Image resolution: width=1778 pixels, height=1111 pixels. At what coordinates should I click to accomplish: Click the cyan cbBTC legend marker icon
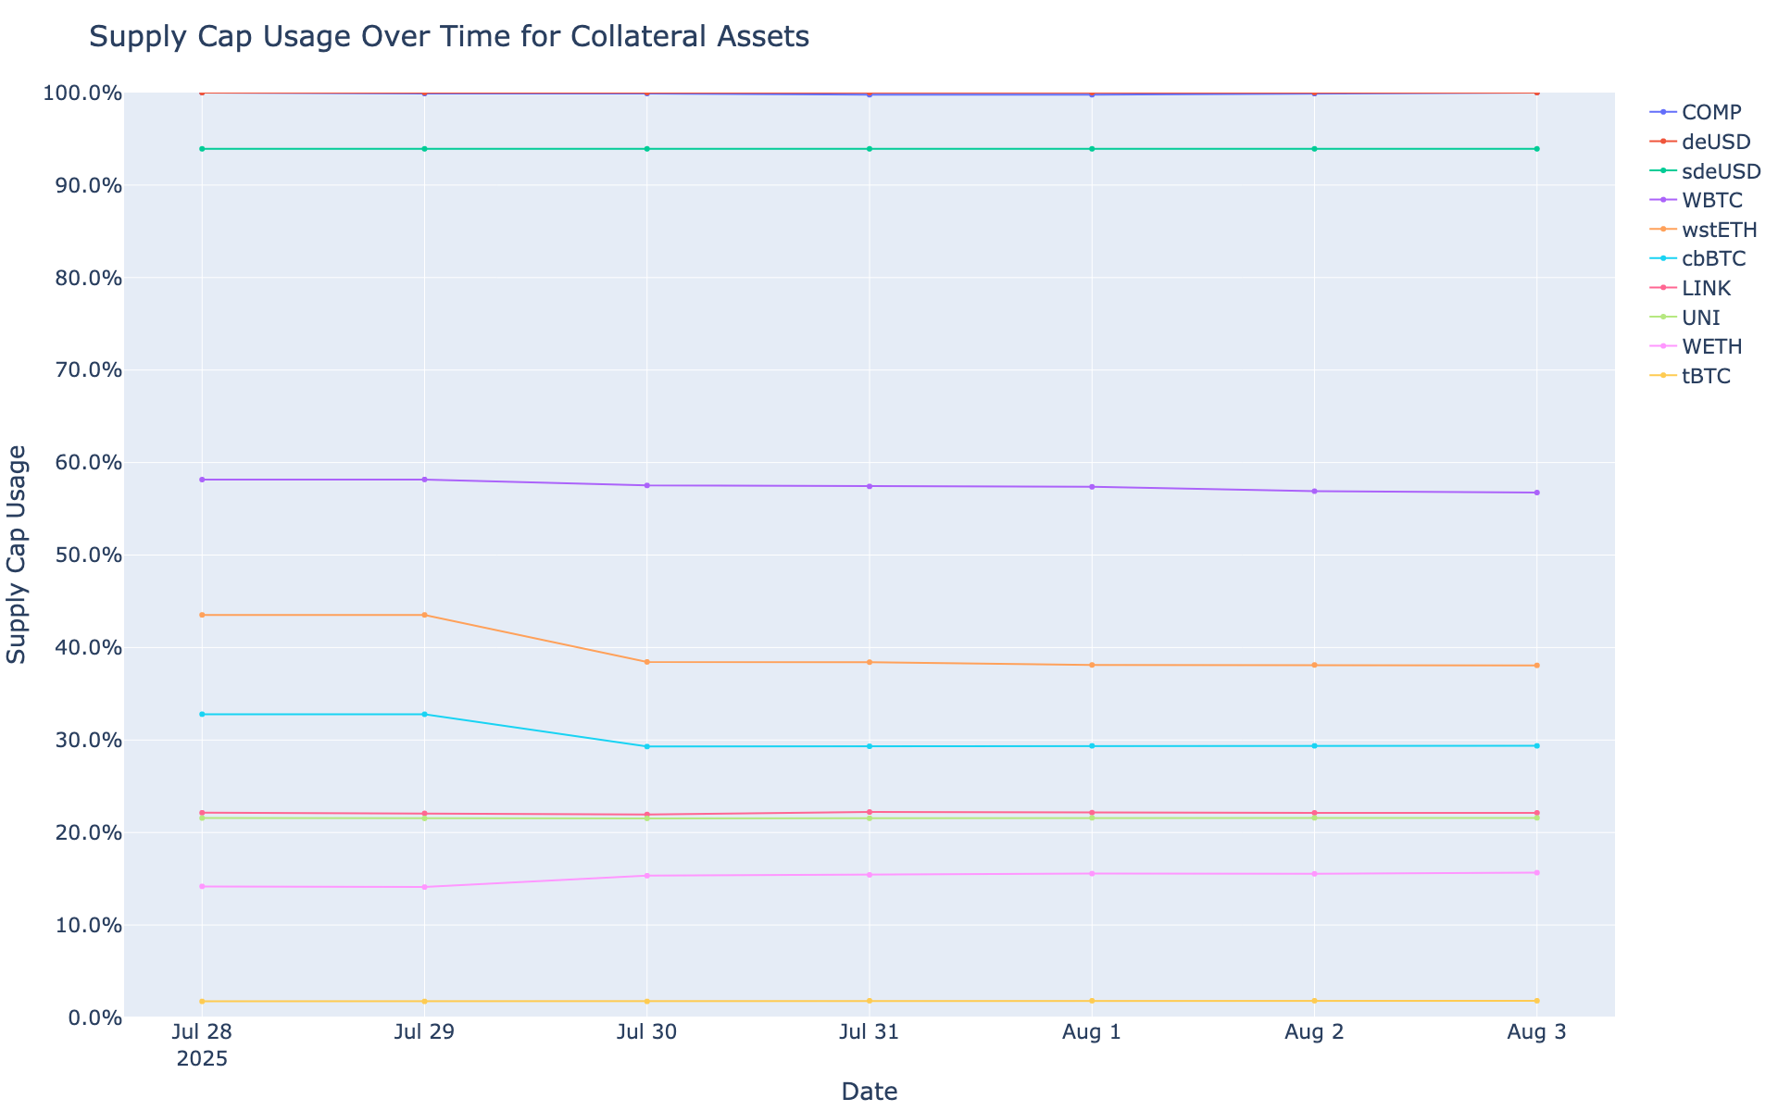(x=1662, y=259)
